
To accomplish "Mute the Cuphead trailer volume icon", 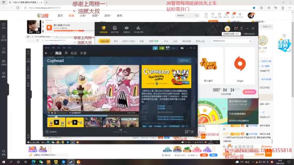I will 52,113.
